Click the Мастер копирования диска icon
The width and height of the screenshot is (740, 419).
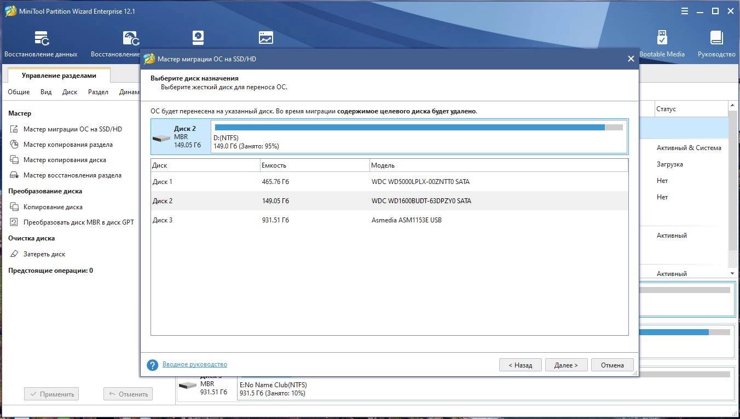coord(14,160)
